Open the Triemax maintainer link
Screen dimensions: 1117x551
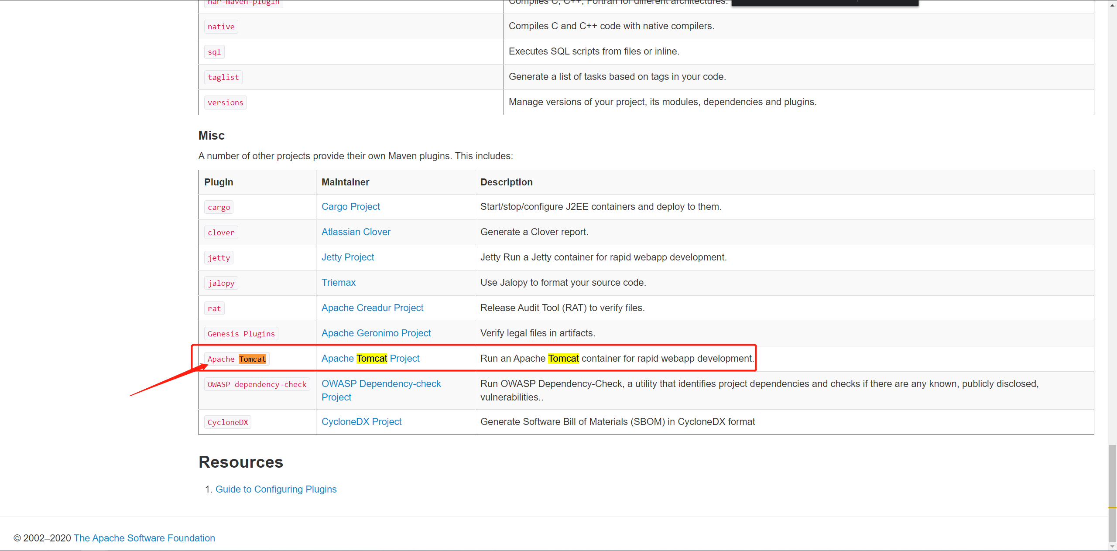[338, 283]
